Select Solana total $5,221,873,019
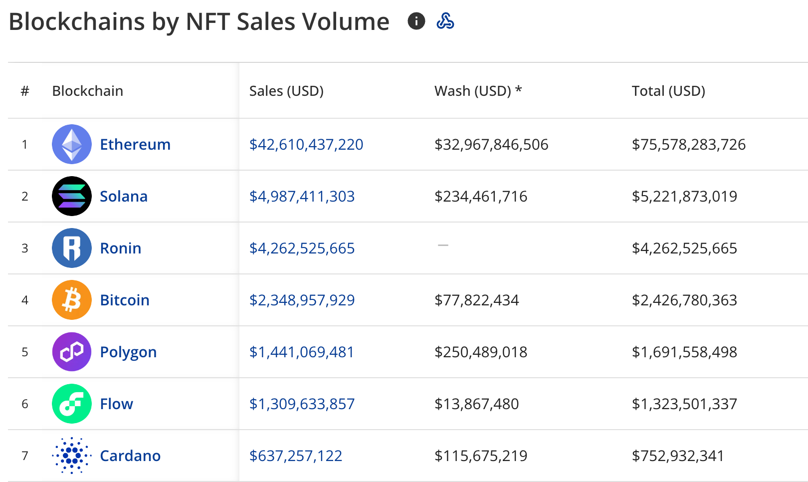Viewport: 808px width, 482px height. 684,197
